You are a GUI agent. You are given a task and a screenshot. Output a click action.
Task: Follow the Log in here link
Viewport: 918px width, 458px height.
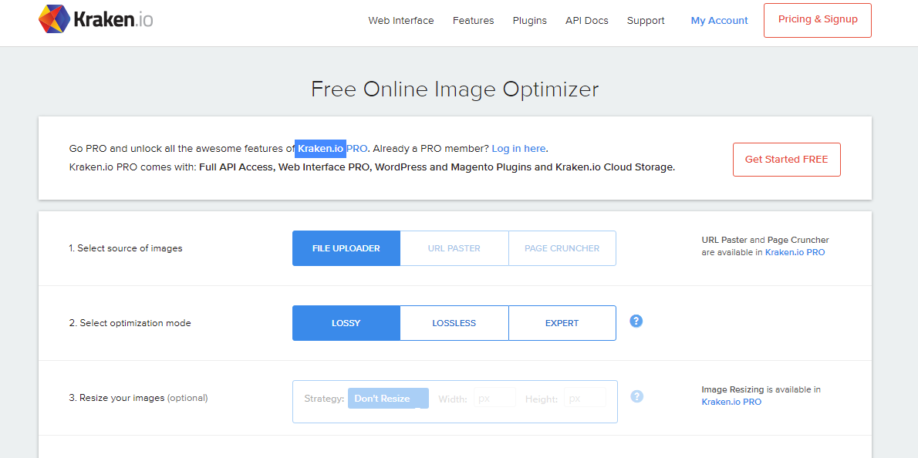(518, 148)
